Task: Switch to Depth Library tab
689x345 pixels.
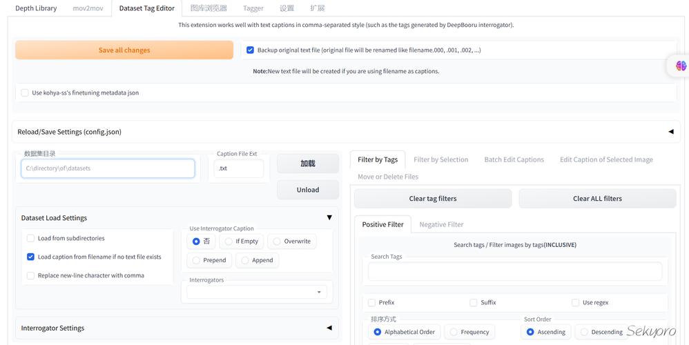Action: (x=36, y=8)
